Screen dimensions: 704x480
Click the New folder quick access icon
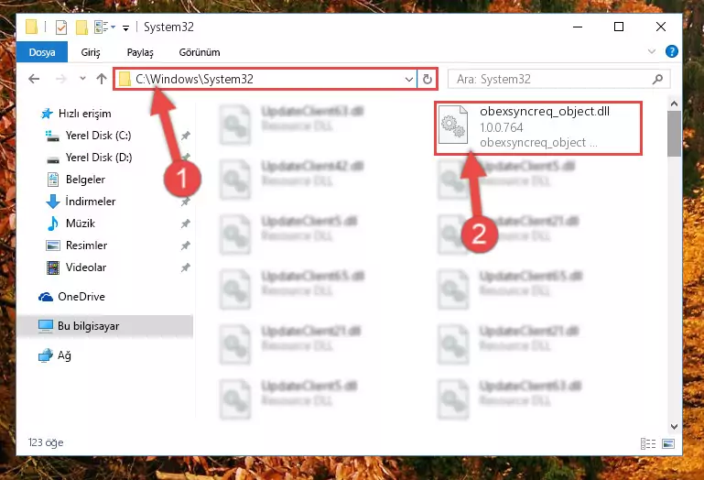[81, 27]
